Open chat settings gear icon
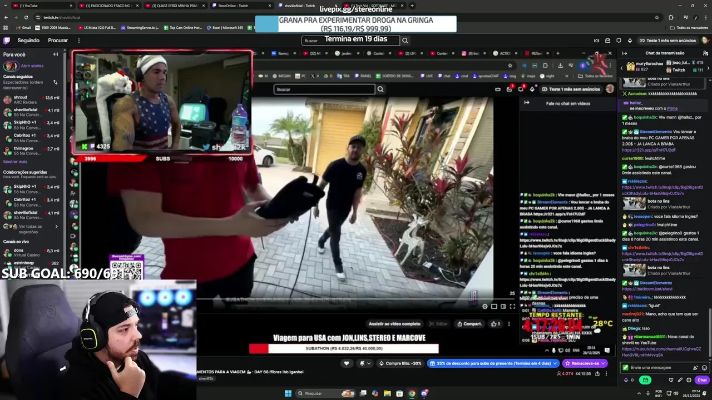712x400 pixels. coord(689,380)
